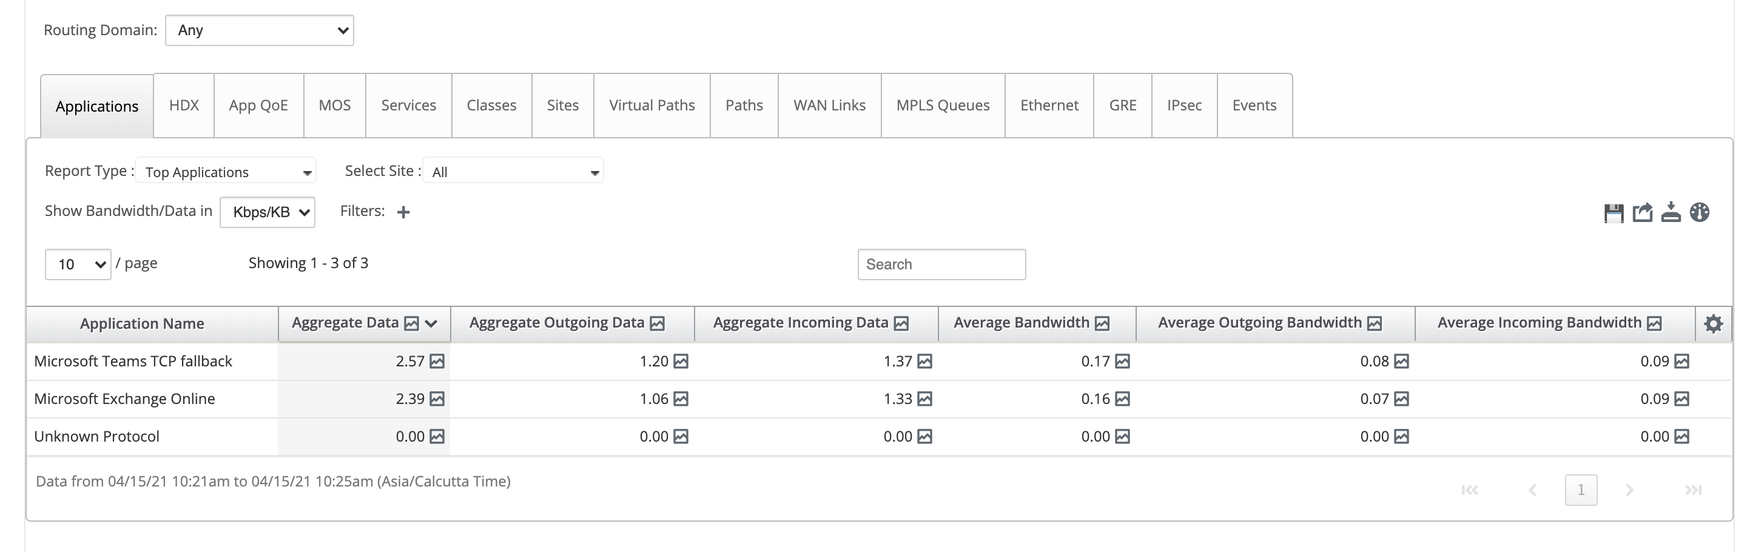
Task: Click page number 1 button
Action: tap(1581, 490)
